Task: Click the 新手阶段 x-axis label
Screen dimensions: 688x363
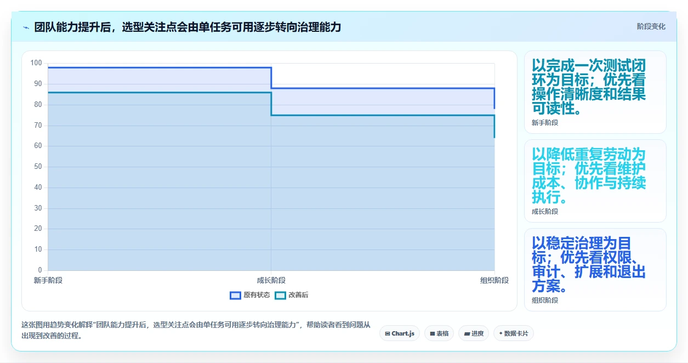Action: pos(48,280)
